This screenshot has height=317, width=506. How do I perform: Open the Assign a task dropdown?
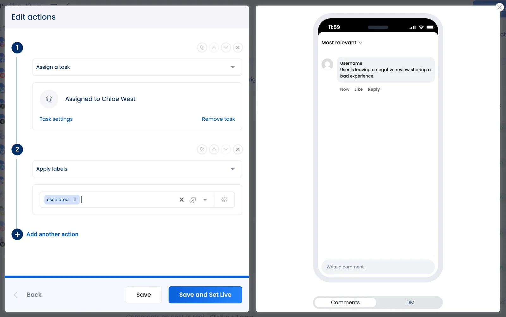click(x=232, y=67)
